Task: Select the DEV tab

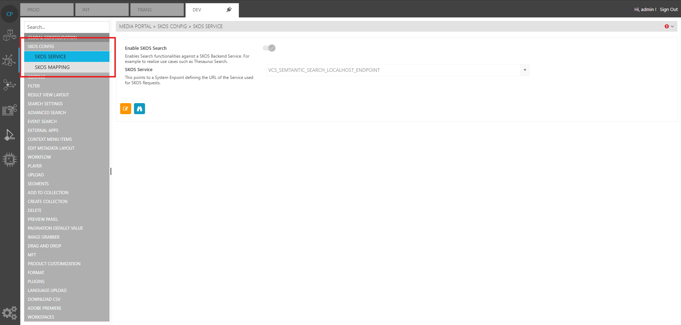Action: click(212, 10)
